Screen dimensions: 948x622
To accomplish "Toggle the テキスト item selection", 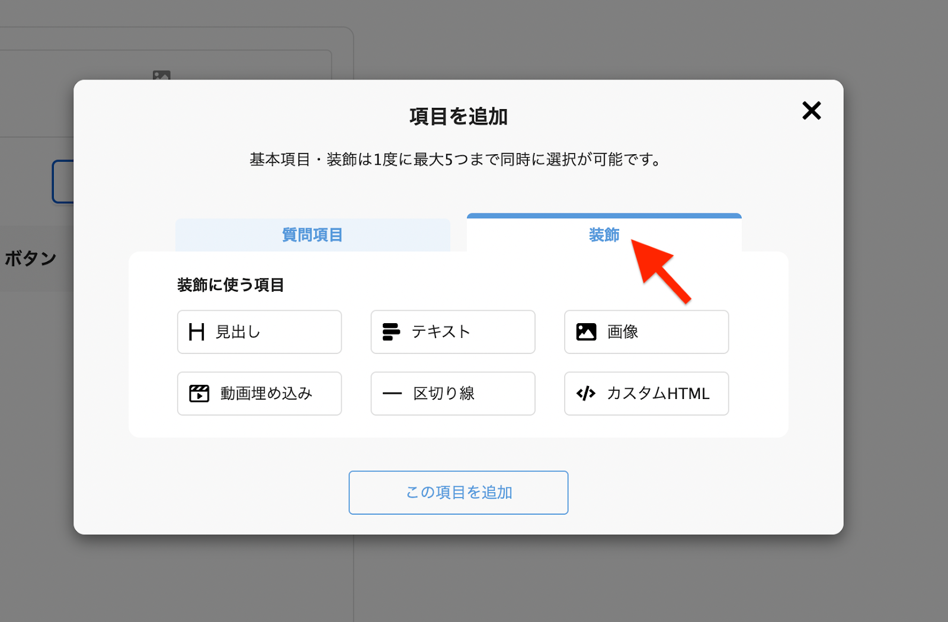I will 453,332.
